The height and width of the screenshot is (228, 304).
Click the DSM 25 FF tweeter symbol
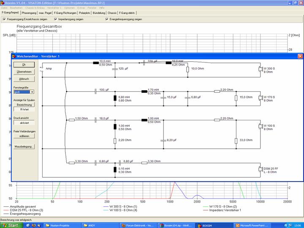tap(260, 170)
